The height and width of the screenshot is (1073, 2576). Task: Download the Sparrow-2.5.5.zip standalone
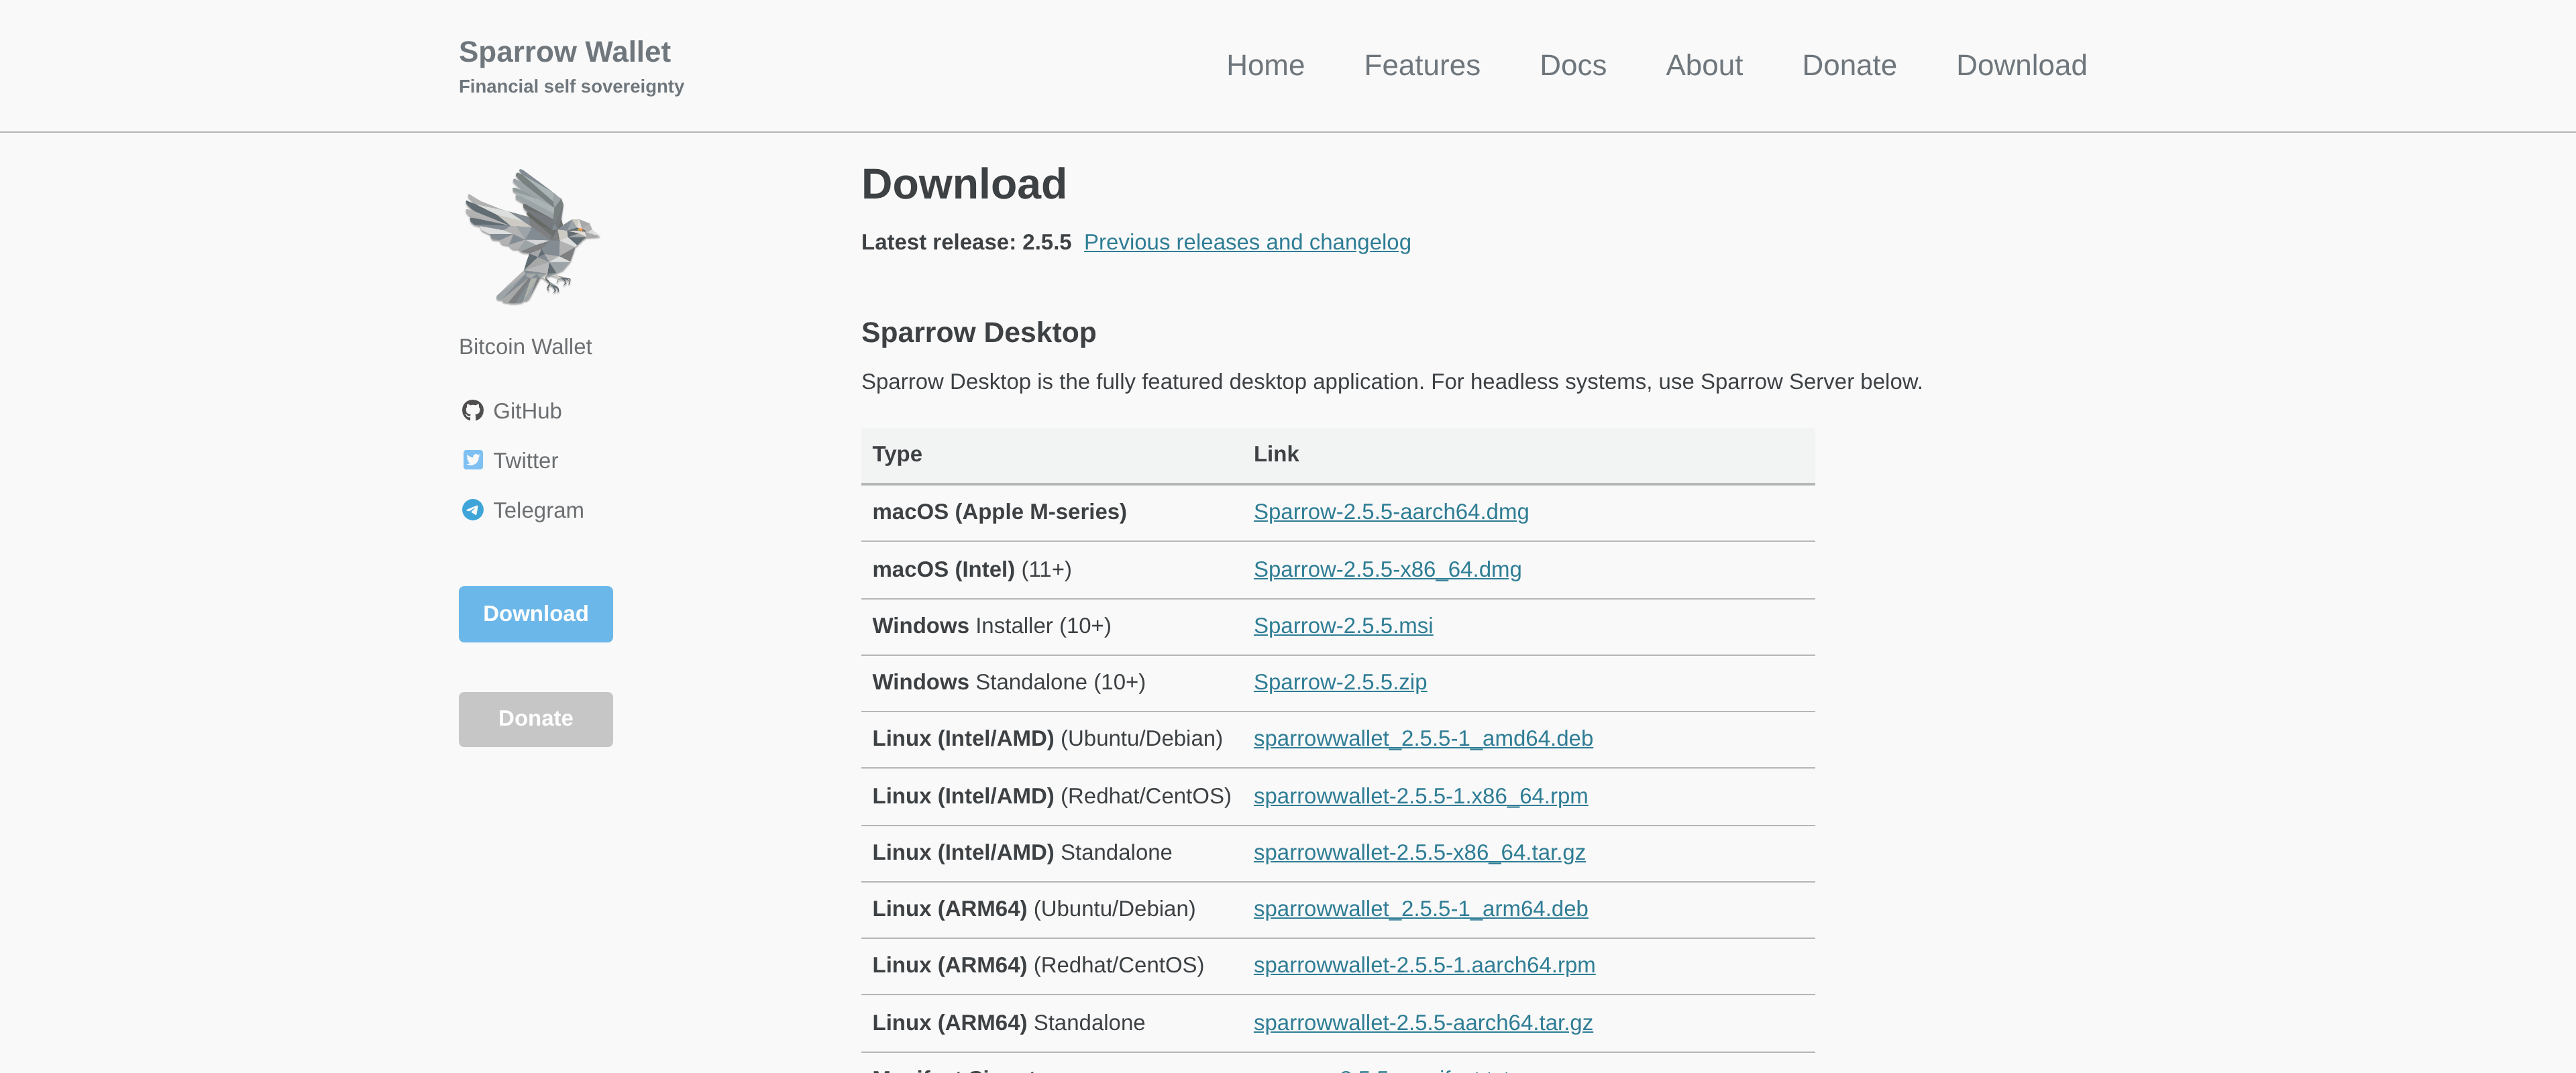click(x=1340, y=682)
